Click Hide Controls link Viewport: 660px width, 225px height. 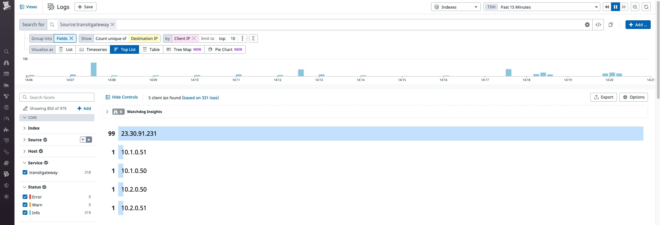pyautogui.click(x=122, y=97)
